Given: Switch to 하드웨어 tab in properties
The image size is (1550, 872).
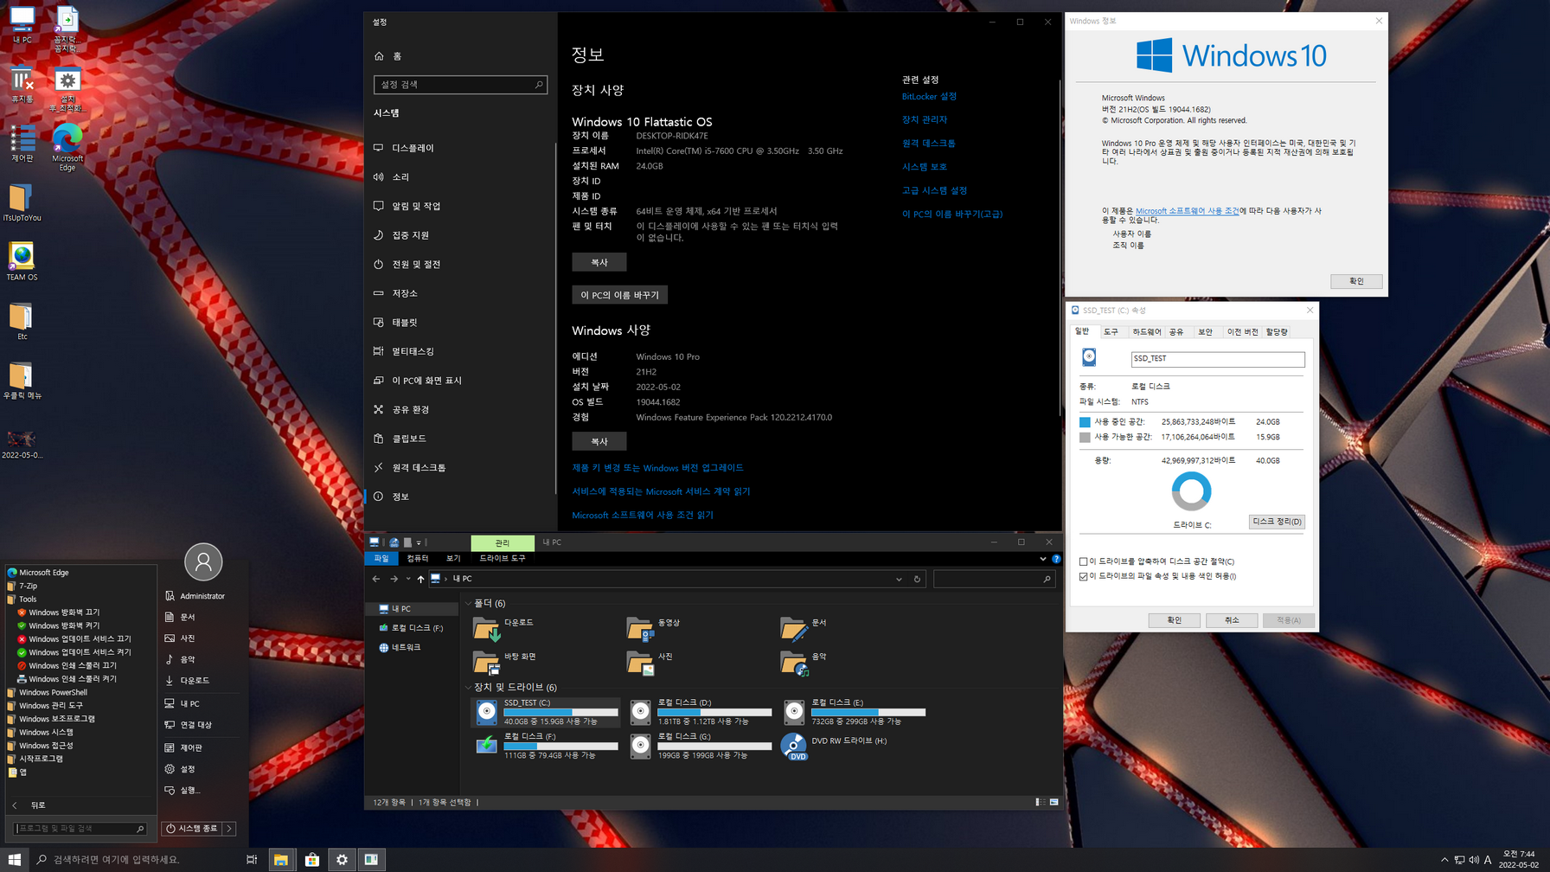Looking at the screenshot, I should 1147,332.
